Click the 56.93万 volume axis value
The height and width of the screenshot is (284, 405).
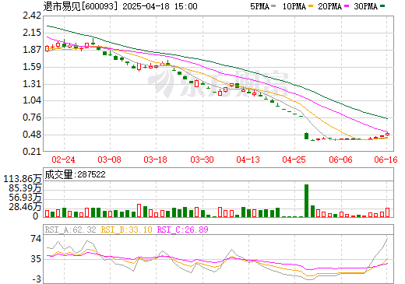click(25, 198)
